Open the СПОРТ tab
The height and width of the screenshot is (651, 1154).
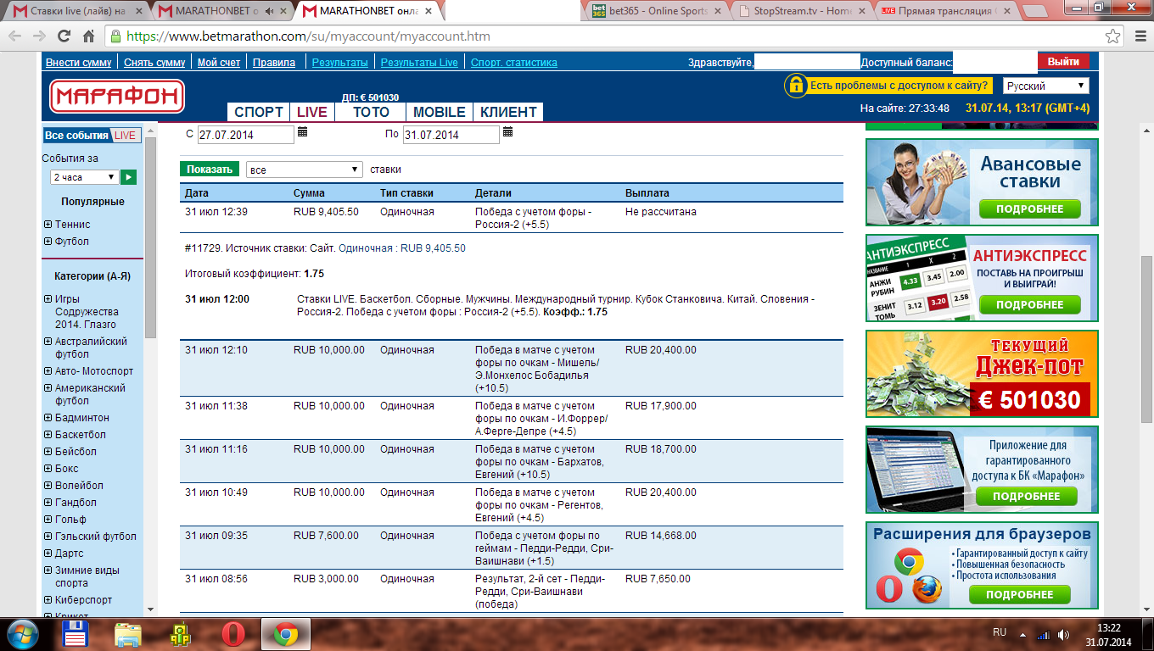pyautogui.click(x=259, y=112)
